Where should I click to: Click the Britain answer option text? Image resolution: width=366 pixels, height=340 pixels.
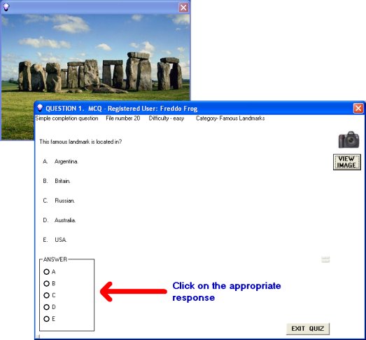pos(62,181)
